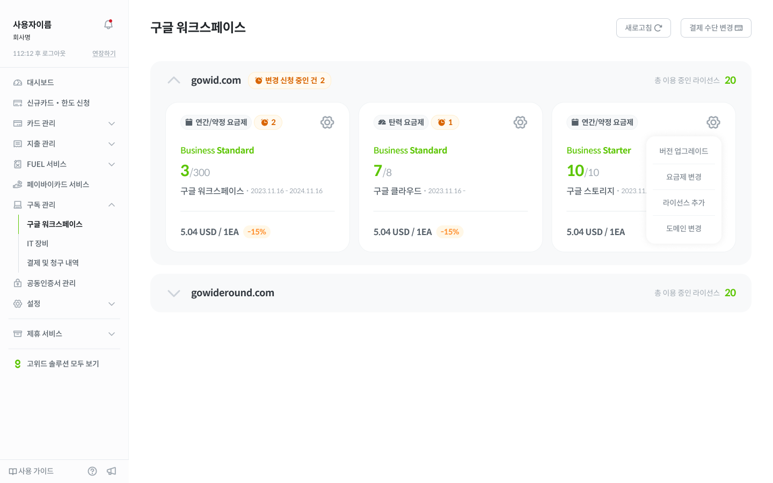773x483 pixels.
Task: Open settings gear on first Business Standard card
Action: pyautogui.click(x=327, y=122)
